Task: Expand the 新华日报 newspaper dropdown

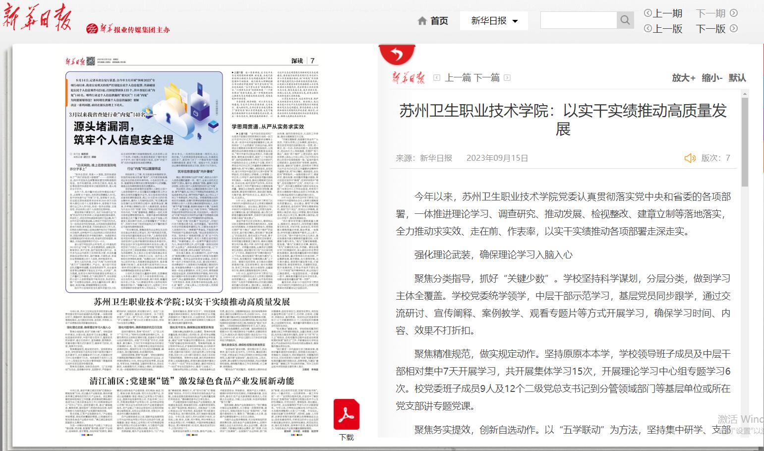Action: point(494,21)
